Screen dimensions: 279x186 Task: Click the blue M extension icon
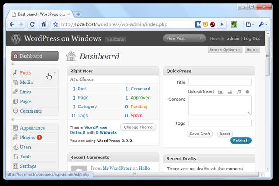(x=198, y=24)
